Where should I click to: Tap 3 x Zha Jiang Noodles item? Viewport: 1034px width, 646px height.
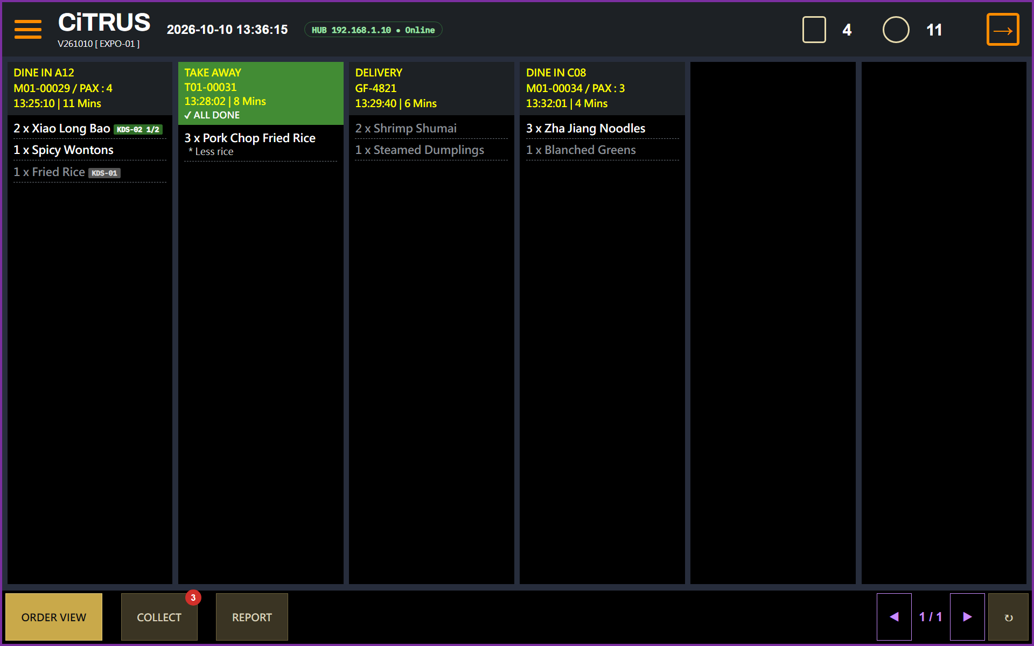tap(602, 129)
